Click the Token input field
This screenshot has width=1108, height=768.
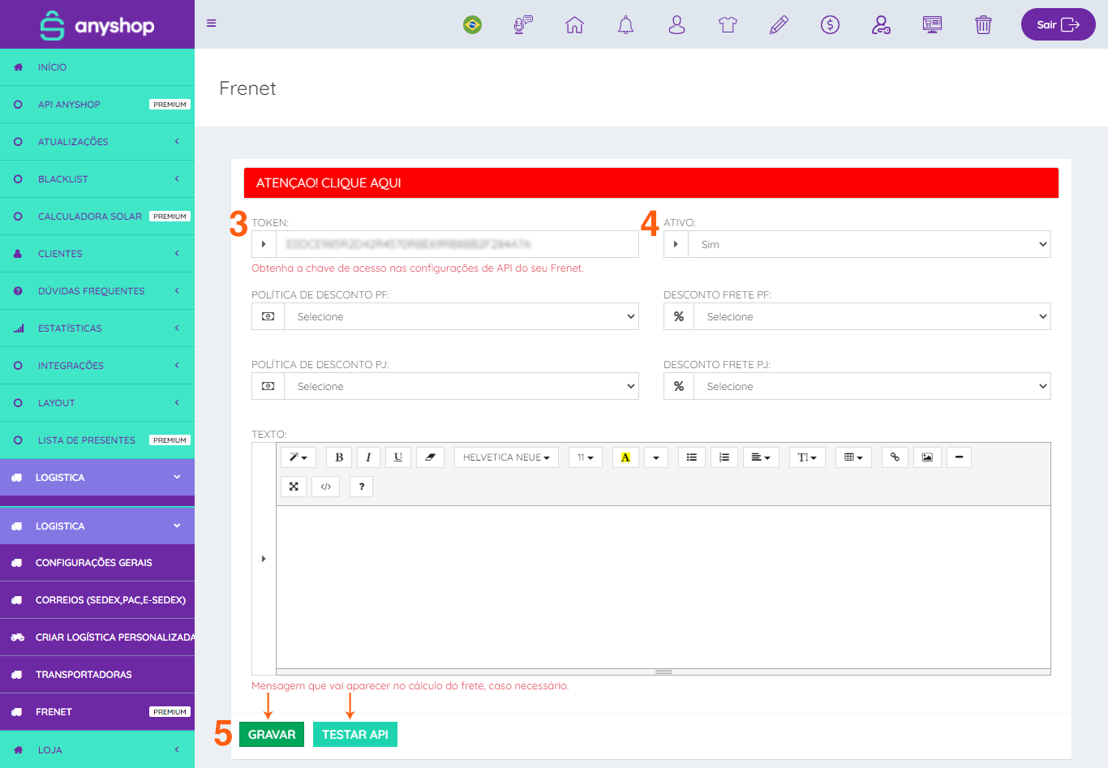coord(457,244)
